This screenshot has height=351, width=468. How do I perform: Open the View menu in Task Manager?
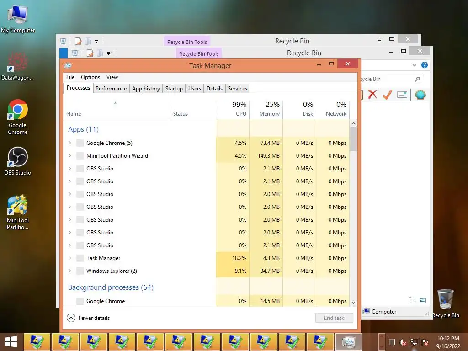pyautogui.click(x=112, y=77)
